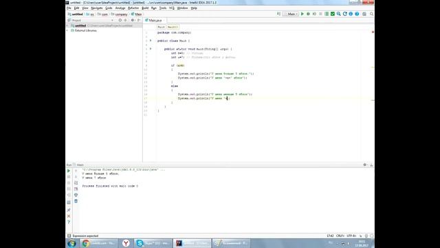Select the Main.java editor tab
The height and width of the screenshot is (248, 440).
[x=155, y=20]
